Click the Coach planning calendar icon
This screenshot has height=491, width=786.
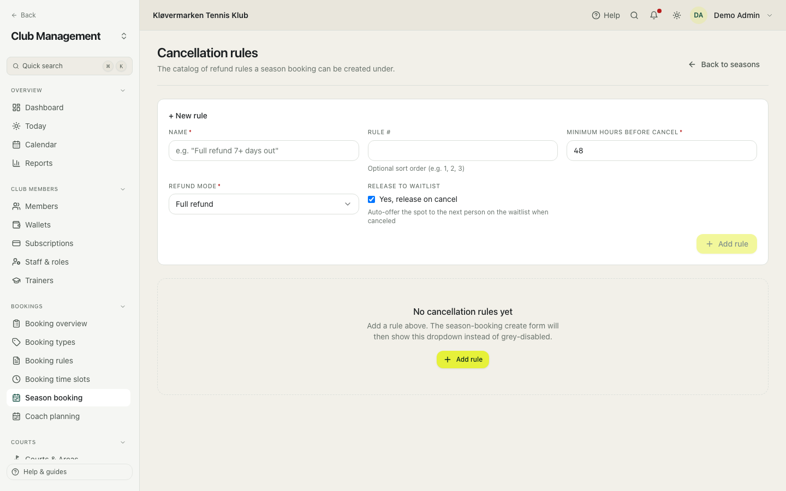pos(16,416)
